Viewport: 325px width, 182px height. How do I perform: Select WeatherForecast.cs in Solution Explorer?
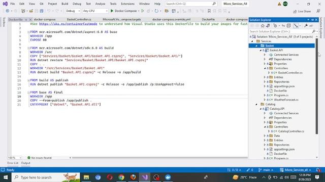[286, 100]
